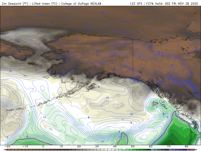
Task: Click the "F276" forecast hour text
Action: (x=150, y=4)
